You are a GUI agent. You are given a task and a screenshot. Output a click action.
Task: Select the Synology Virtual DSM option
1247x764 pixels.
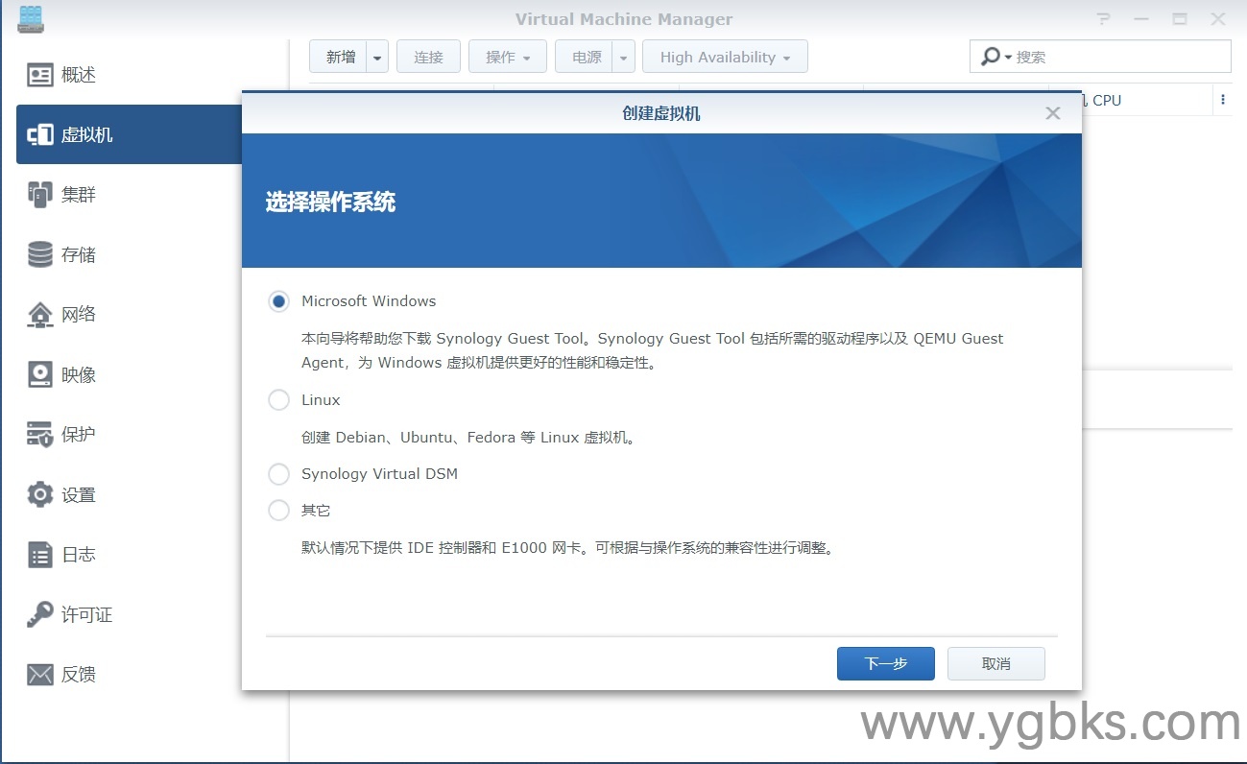click(x=278, y=474)
